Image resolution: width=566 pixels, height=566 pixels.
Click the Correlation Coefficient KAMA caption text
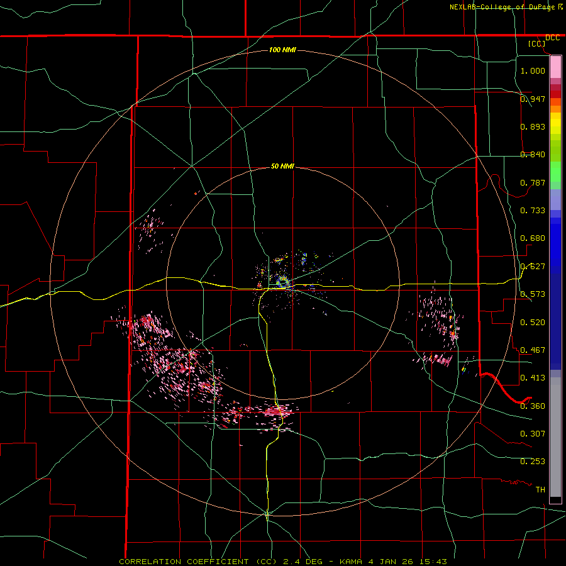coord(283,562)
